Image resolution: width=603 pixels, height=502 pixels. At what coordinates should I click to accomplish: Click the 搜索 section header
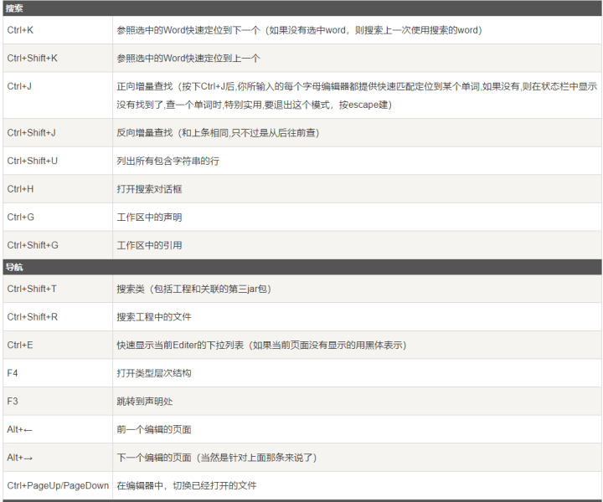tap(302, 8)
